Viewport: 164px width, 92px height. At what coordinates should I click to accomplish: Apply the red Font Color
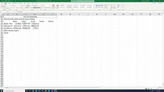22,8
